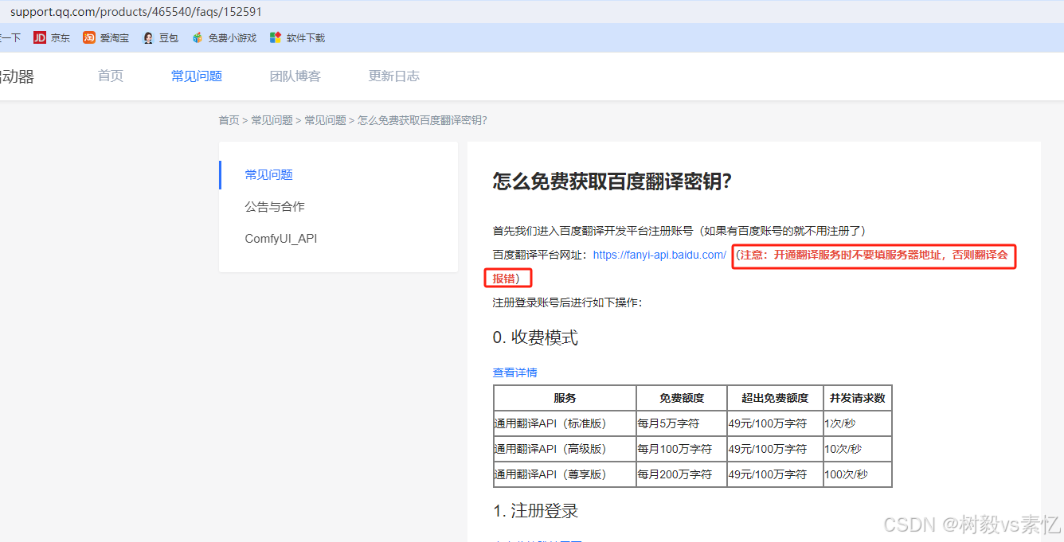Click the second 常见问题 breadcrumb link

326,120
